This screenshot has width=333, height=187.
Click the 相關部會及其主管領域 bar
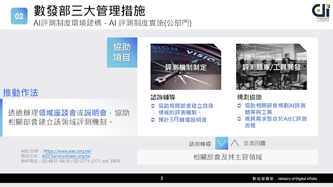(x=227, y=157)
